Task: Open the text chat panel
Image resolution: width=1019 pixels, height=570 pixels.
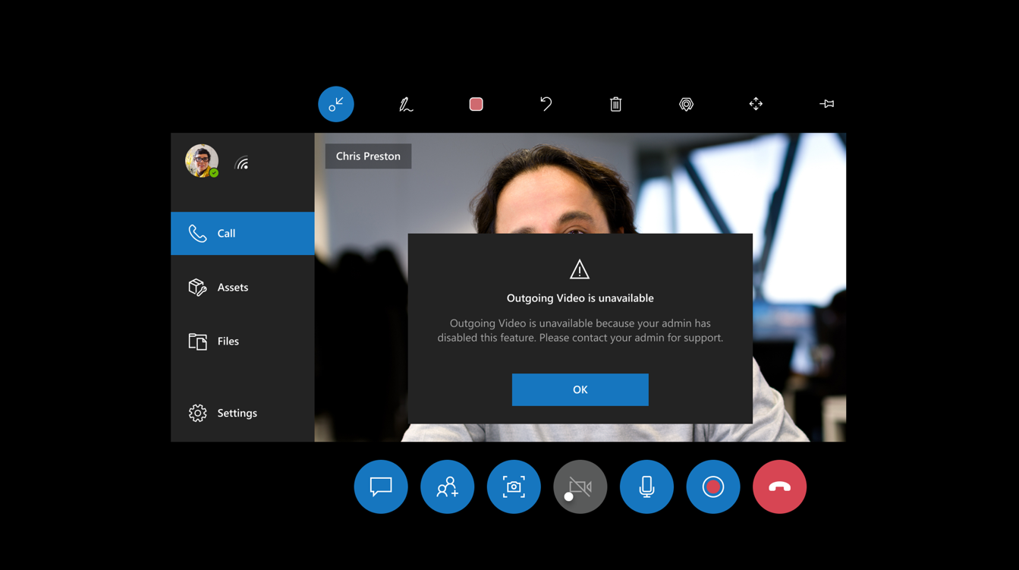Action: 381,487
